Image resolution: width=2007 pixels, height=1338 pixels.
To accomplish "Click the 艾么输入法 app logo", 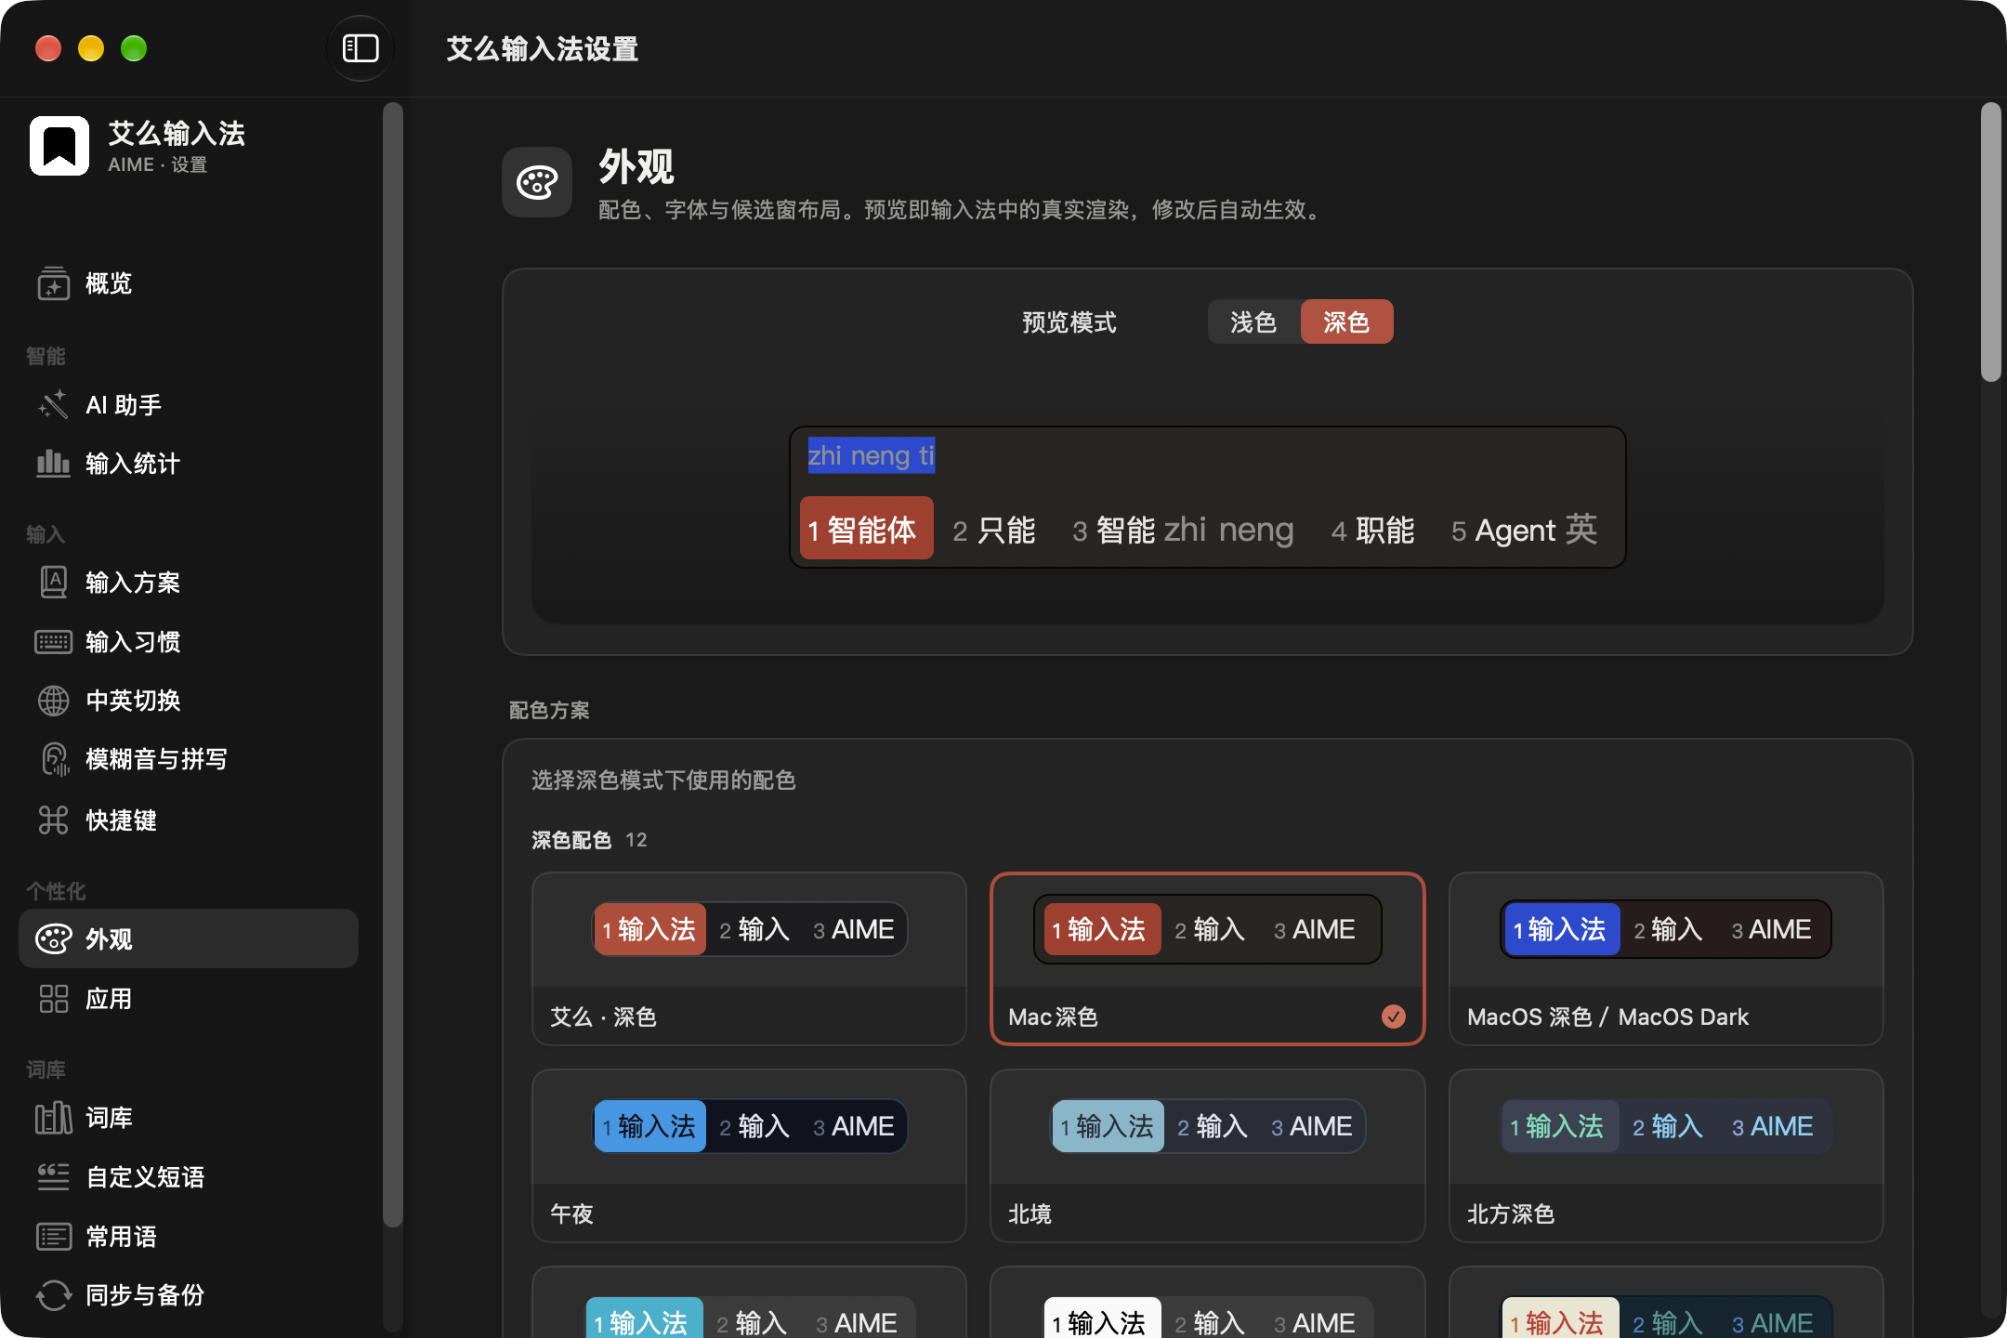I will pos(59,146).
